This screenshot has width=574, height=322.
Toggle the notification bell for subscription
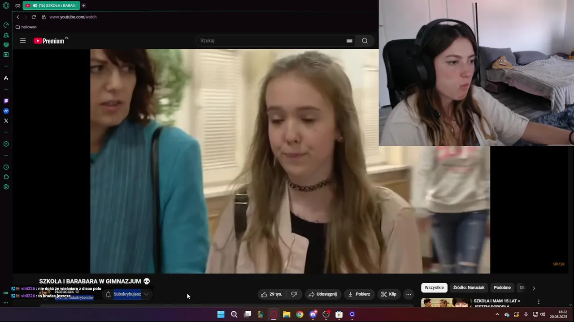pos(108,294)
